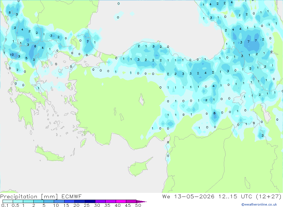Click legend scale label '35'

click(x=107, y=205)
